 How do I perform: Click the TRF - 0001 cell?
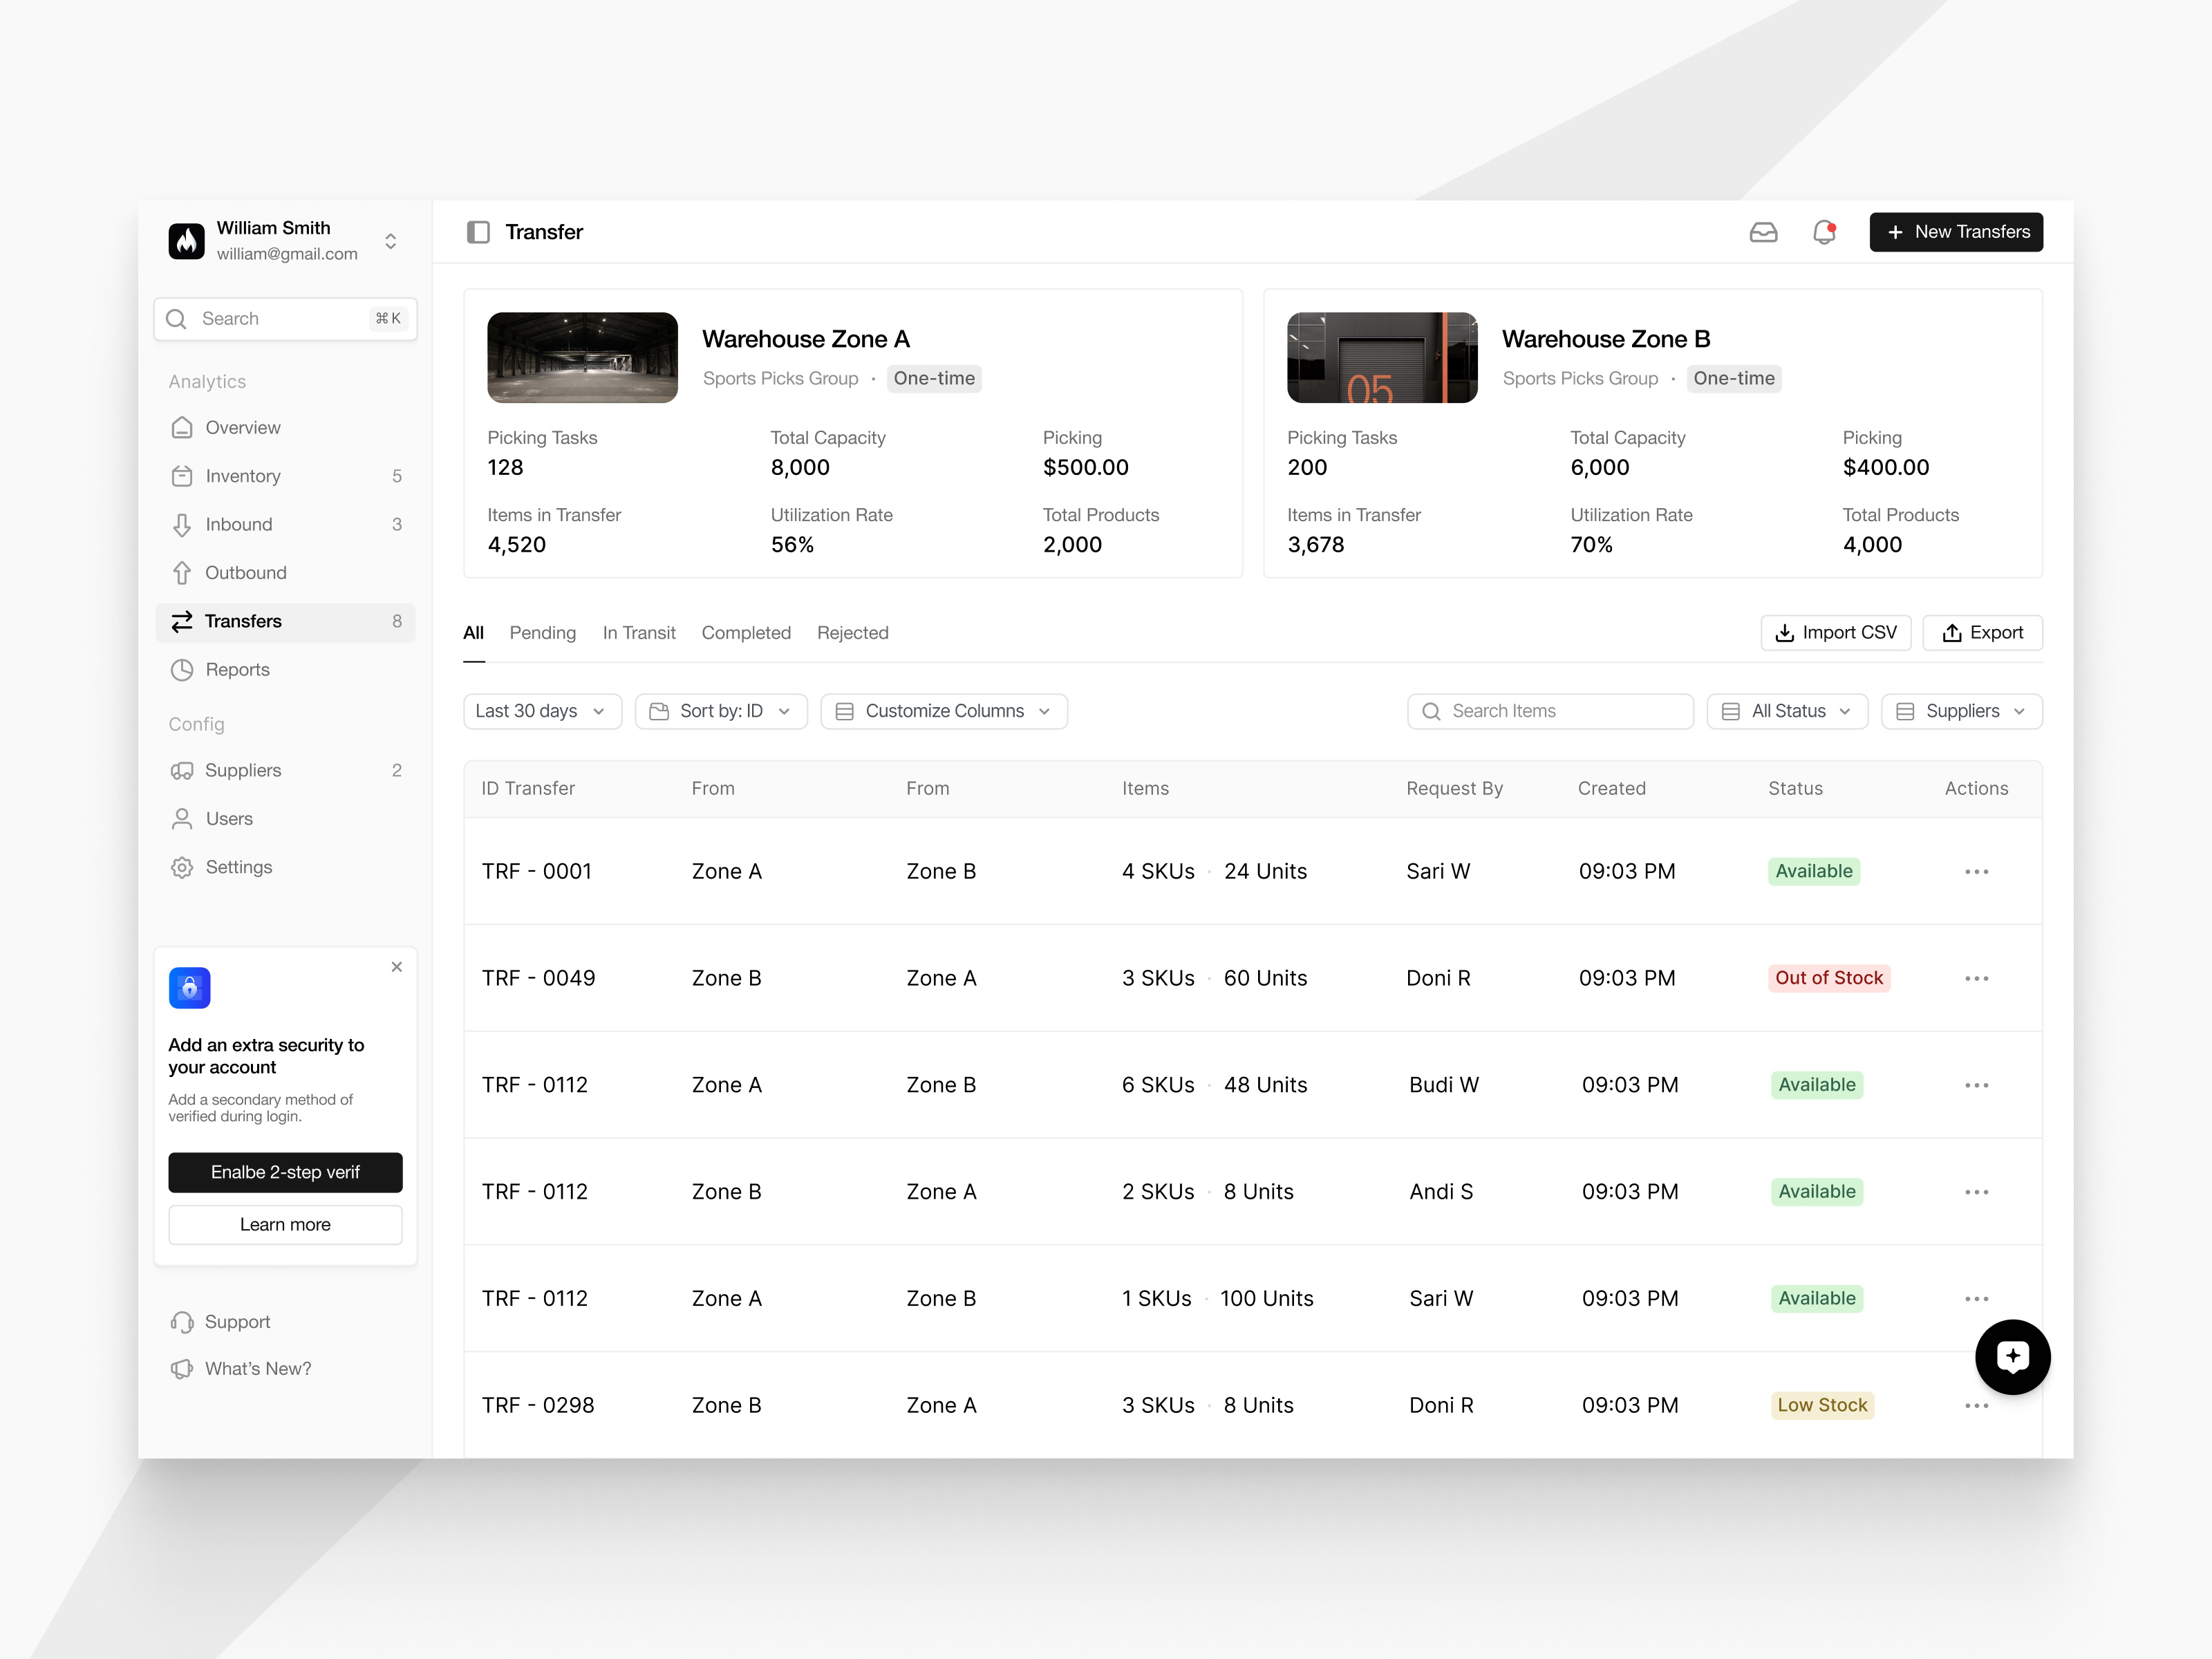pos(537,871)
